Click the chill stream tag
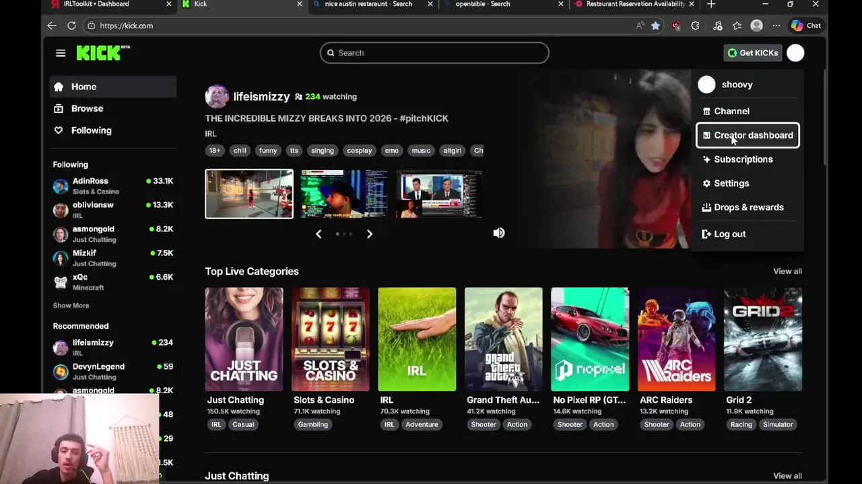The height and width of the screenshot is (484, 862). [240, 151]
